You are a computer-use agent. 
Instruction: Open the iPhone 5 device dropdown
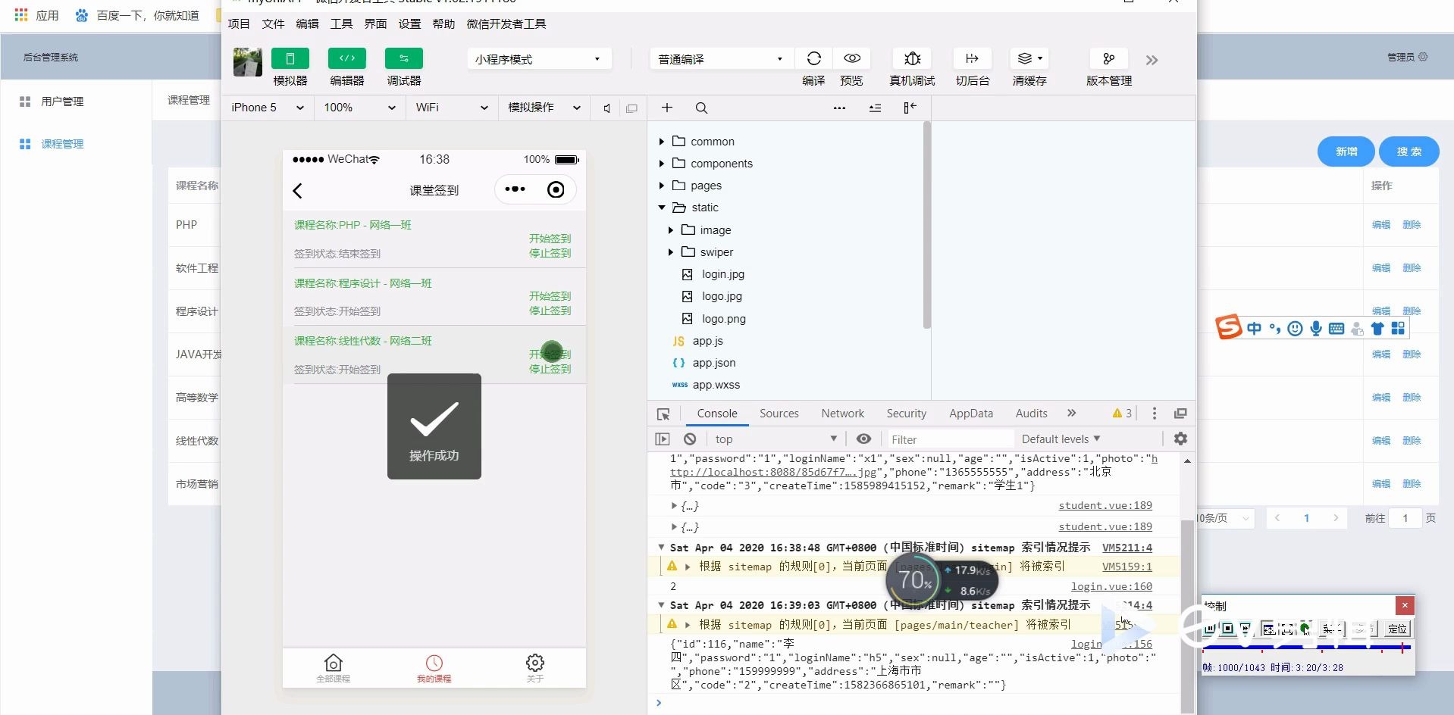tap(266, 108)
